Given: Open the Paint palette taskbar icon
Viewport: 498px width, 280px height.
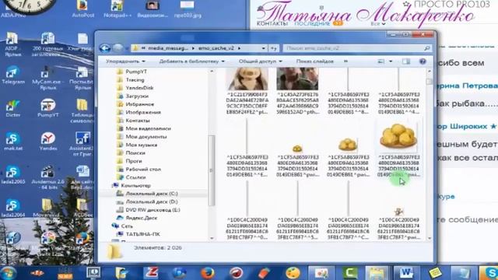Looking at the screenshot, I should tap(293, 273).
